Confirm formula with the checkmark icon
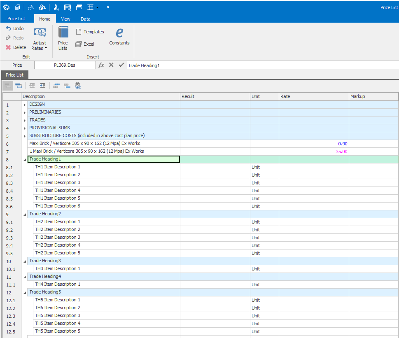The width and height of the screenshot is (399, 338). pyautogui.click(x=121, y=65)
